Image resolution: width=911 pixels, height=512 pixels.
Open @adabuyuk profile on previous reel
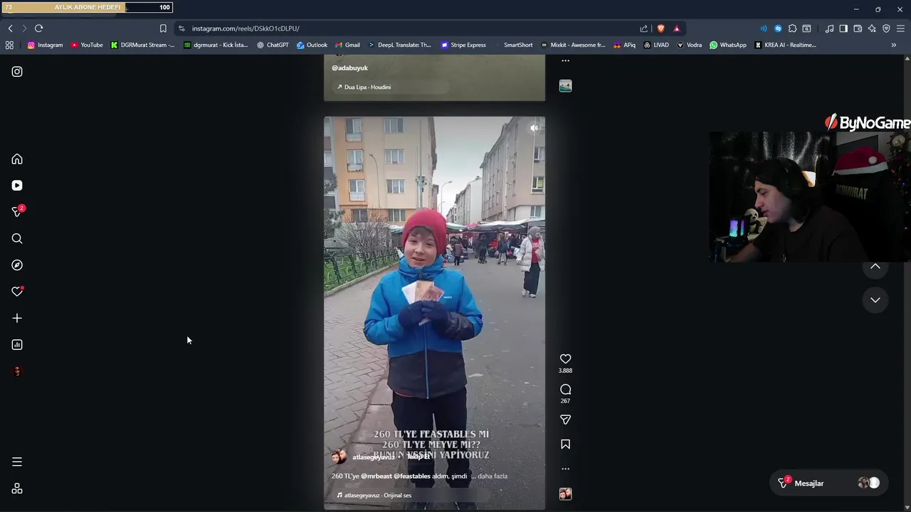coord(349,68)
